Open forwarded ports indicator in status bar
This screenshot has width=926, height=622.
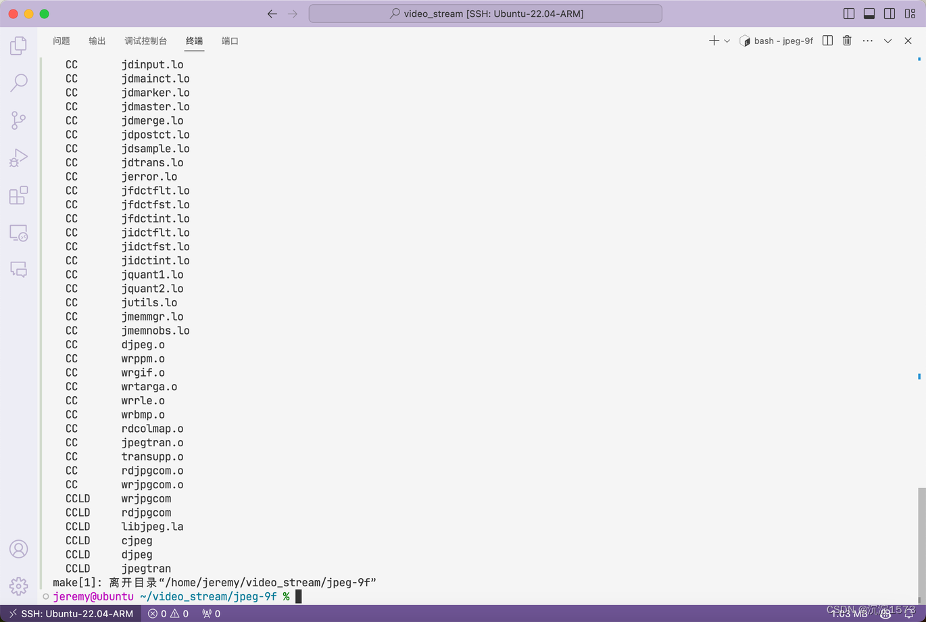click(x=212, y=613)
